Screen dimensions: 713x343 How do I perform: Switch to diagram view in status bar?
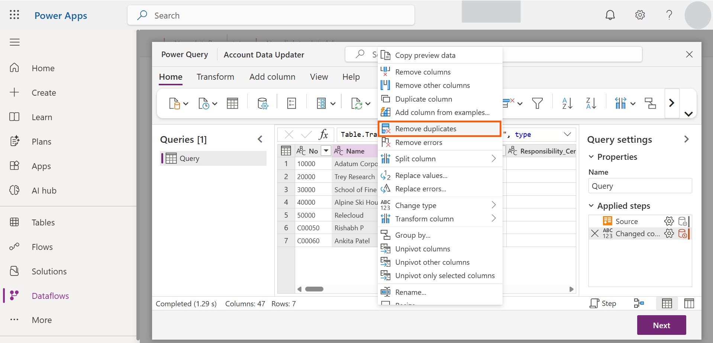639,304
